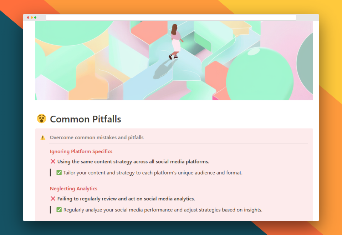
Task: Click the walking woman in cover image
Action: pos(175,41)
